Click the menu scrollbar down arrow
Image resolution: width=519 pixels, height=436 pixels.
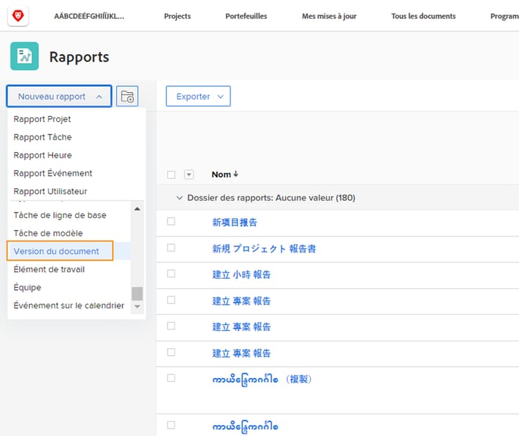pyautogui.click(x=137, y=307)
